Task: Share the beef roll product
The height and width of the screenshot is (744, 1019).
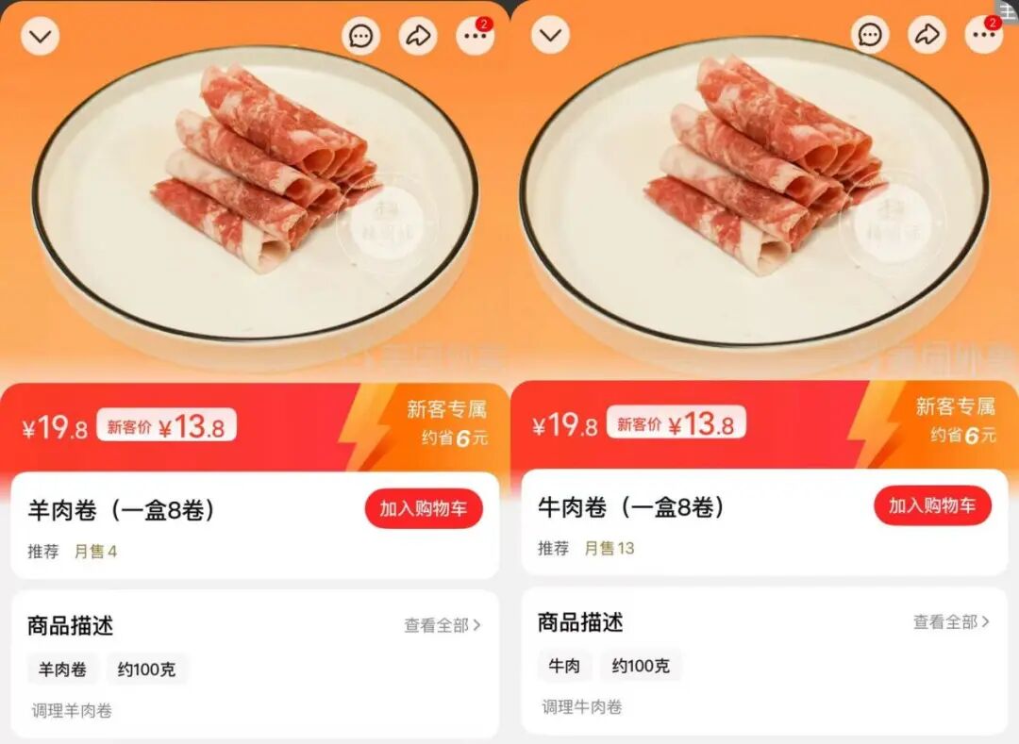Action: point(927,34)
